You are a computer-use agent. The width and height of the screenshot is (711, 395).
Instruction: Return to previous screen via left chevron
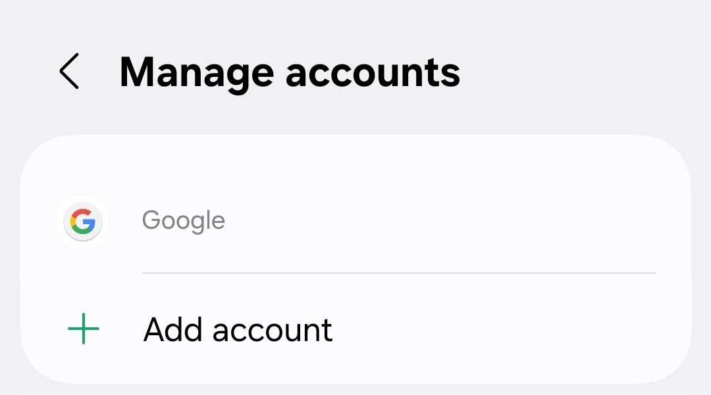pyautogui.click(x=69, y=71)
